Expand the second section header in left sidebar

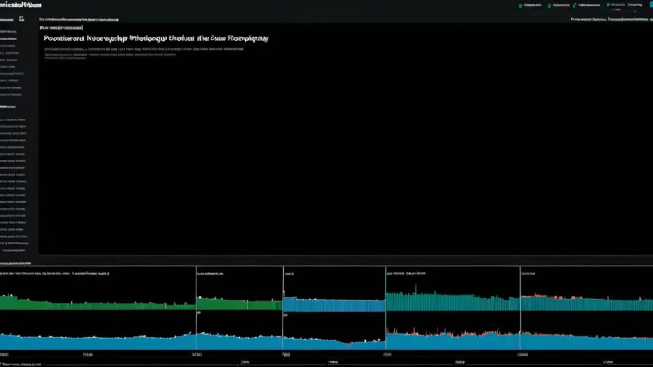[9, 106]
